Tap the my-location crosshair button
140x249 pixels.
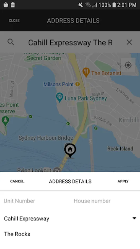click(x=128, y=65)
